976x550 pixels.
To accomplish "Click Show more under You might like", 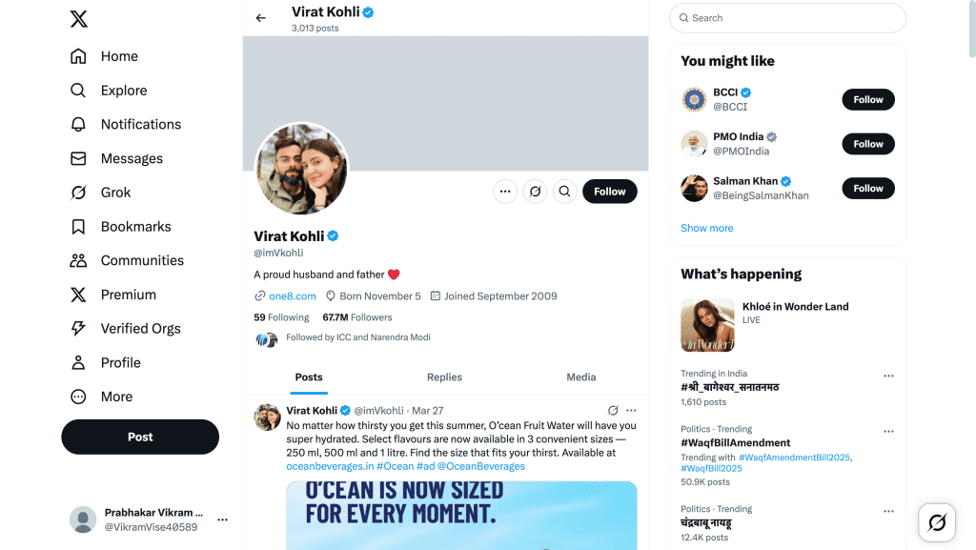I will point(706,229).
